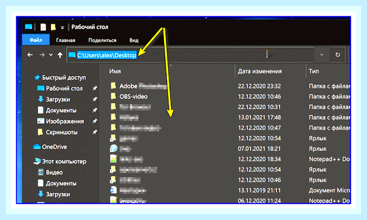Sort by the Имя column header
This screenshot has height=220, width=367.
115,71
